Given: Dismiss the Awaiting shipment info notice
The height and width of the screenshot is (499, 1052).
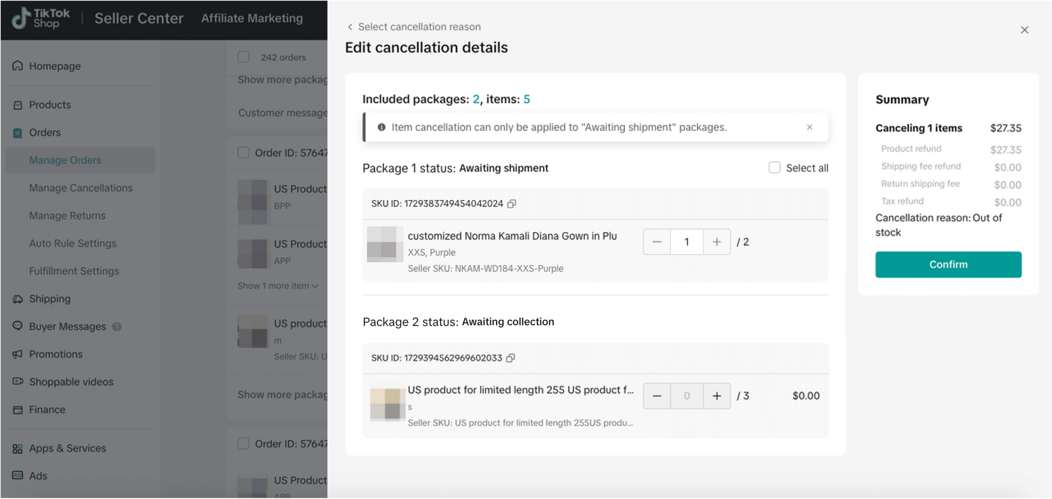Looking at the screenshot, I should pyautogui.click(x=809, y=127).
